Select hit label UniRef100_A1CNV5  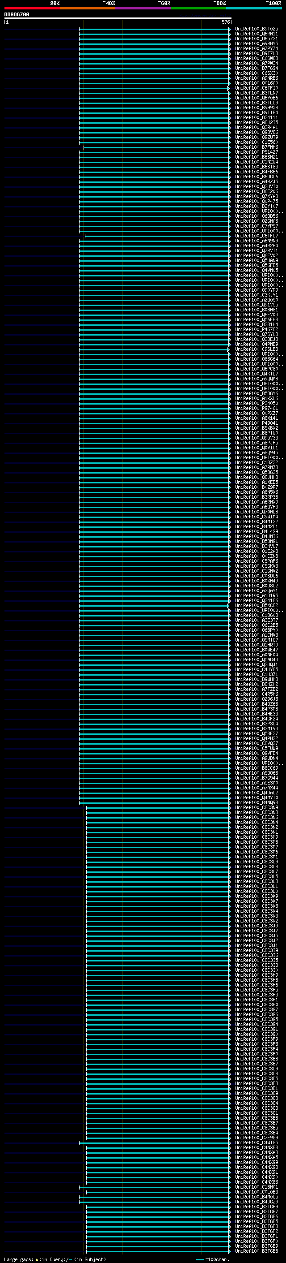[256, 635]
